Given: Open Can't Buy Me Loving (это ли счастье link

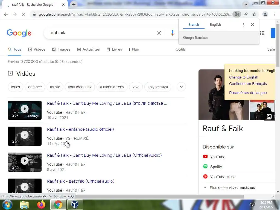Looking at the screenshot, I should [x=107, y=103].
